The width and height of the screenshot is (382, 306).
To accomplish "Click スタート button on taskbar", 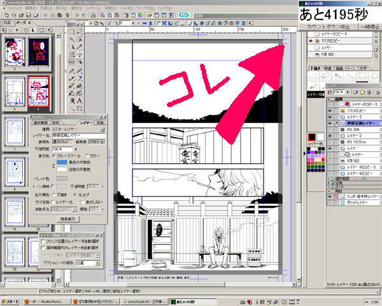I will pyautogui.click(x=10, y=302).
